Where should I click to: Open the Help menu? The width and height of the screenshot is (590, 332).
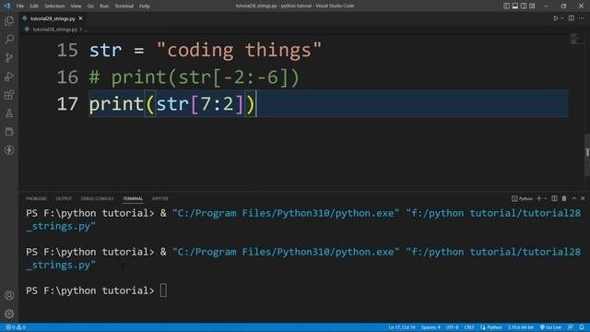(145, 6)
